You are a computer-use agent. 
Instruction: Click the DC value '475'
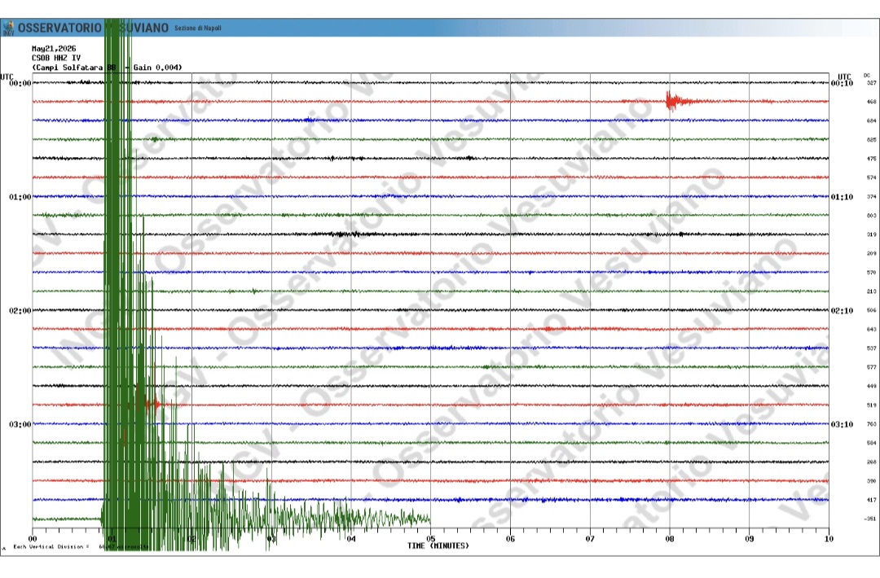tap(871, 159)
